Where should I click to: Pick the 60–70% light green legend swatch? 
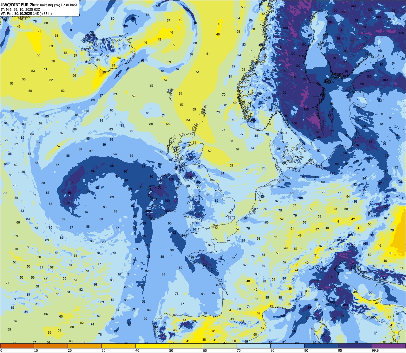tap(220, 346)
